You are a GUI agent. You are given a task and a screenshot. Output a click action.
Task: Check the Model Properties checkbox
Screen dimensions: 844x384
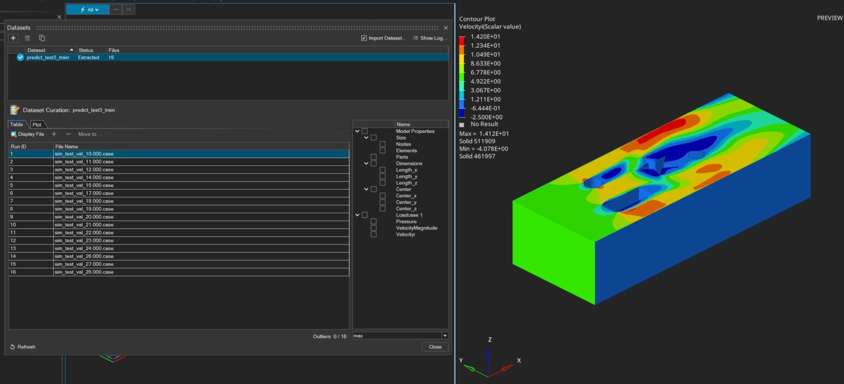[x=365, y=131]
